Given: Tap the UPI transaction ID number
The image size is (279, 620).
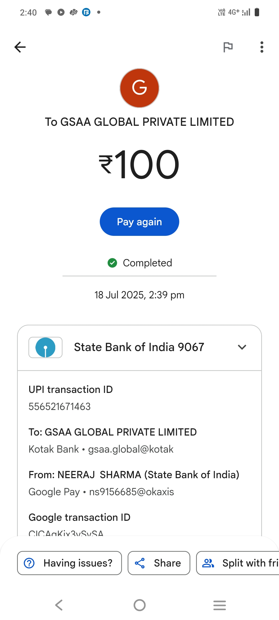Looking at the screenshot, I should (60, 407).
